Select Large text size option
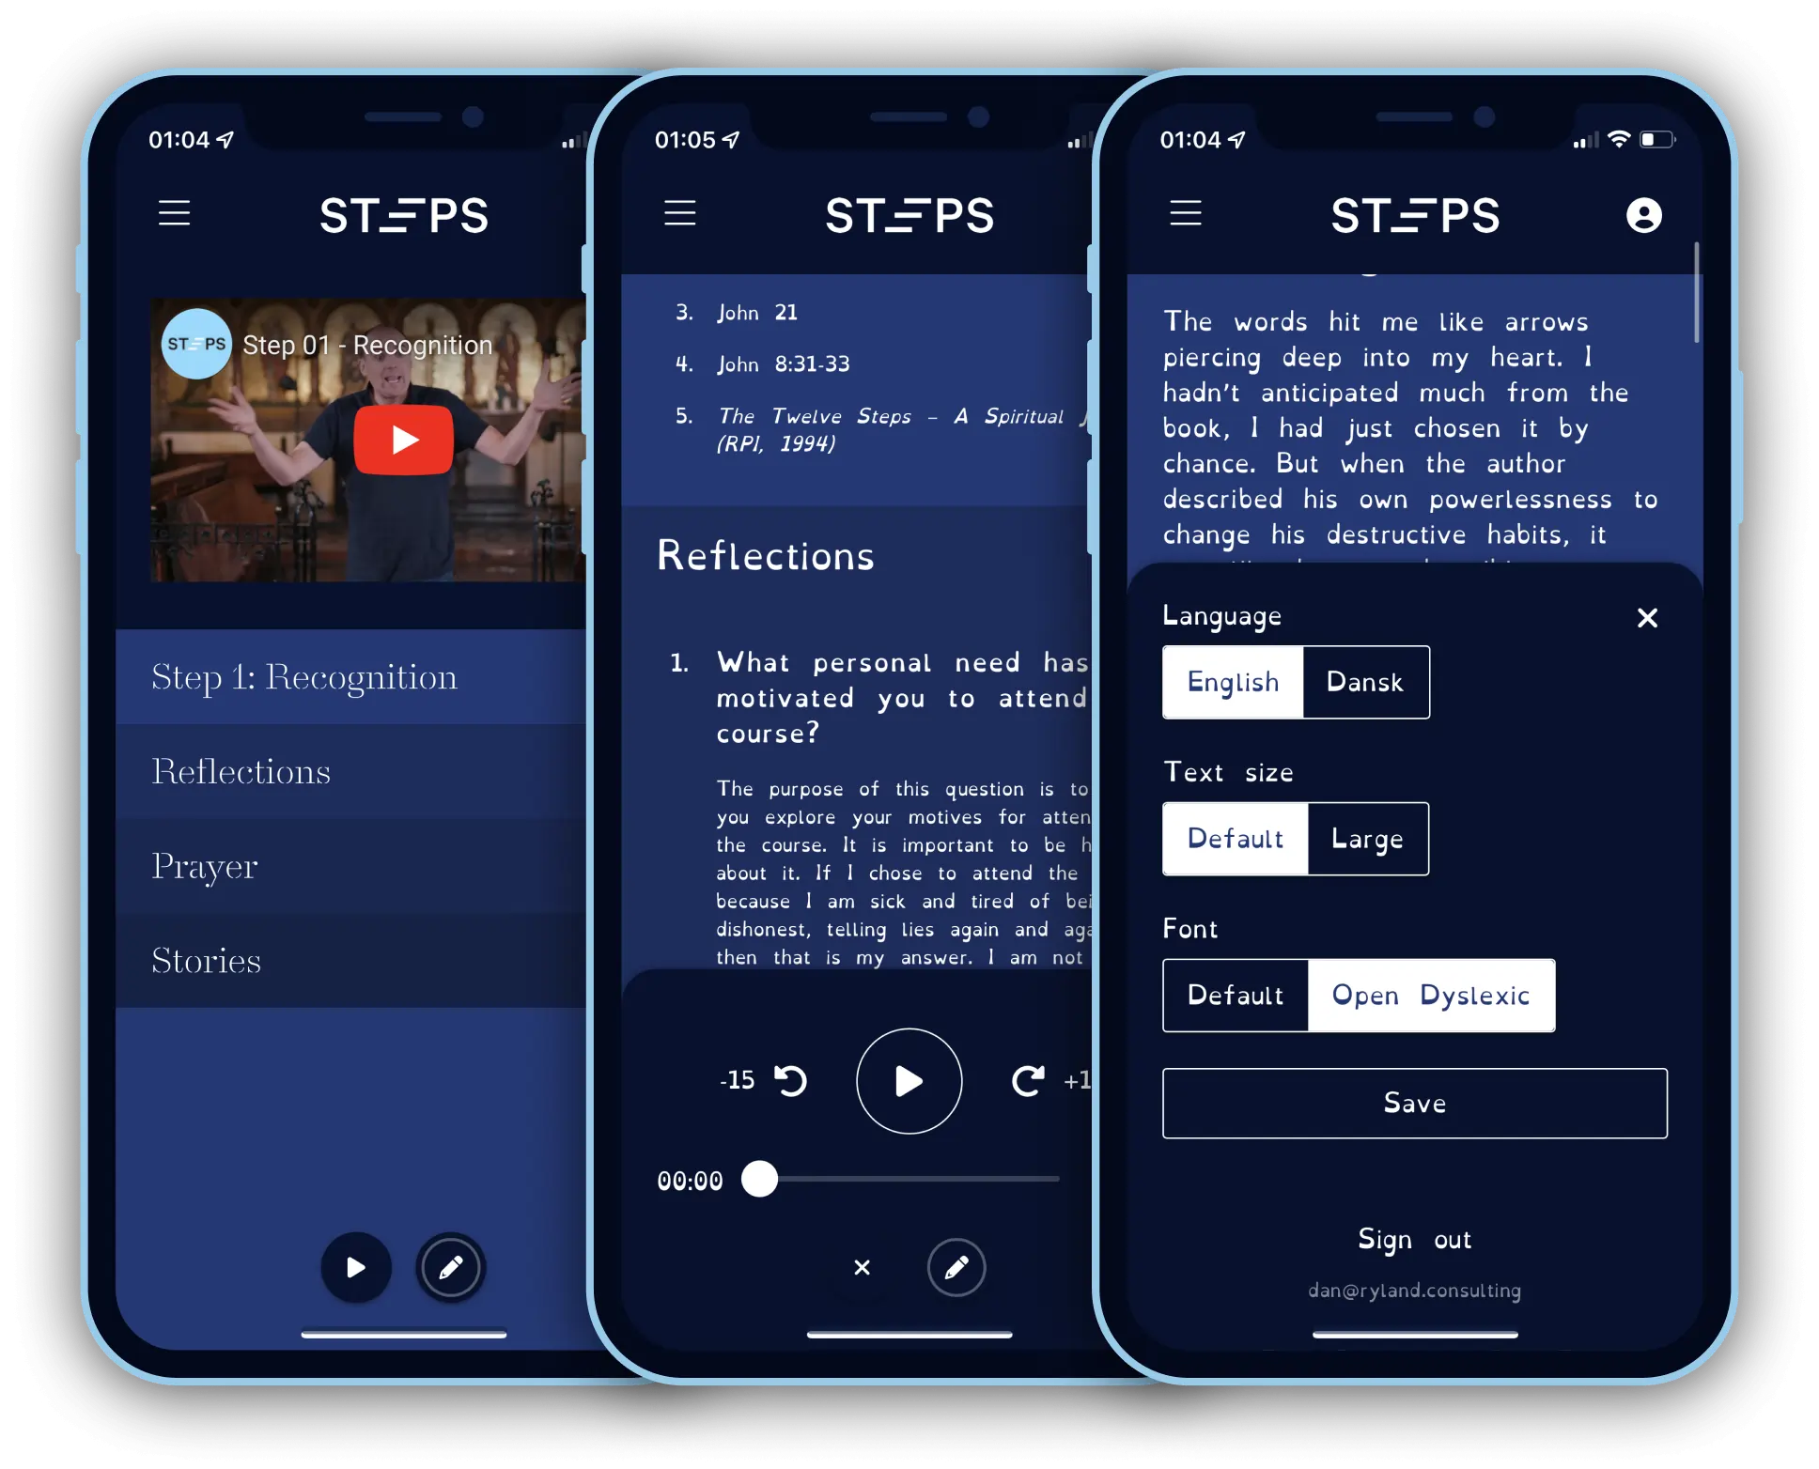The height and width of the screenshot is (1469, 1819). [1363, 838]
